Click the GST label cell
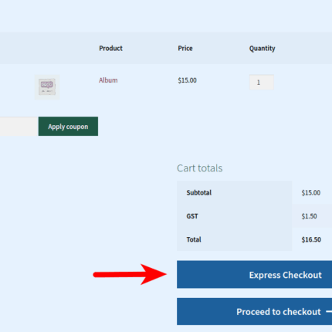This screenshot has height=332, width=332. [x=234, y=216]
